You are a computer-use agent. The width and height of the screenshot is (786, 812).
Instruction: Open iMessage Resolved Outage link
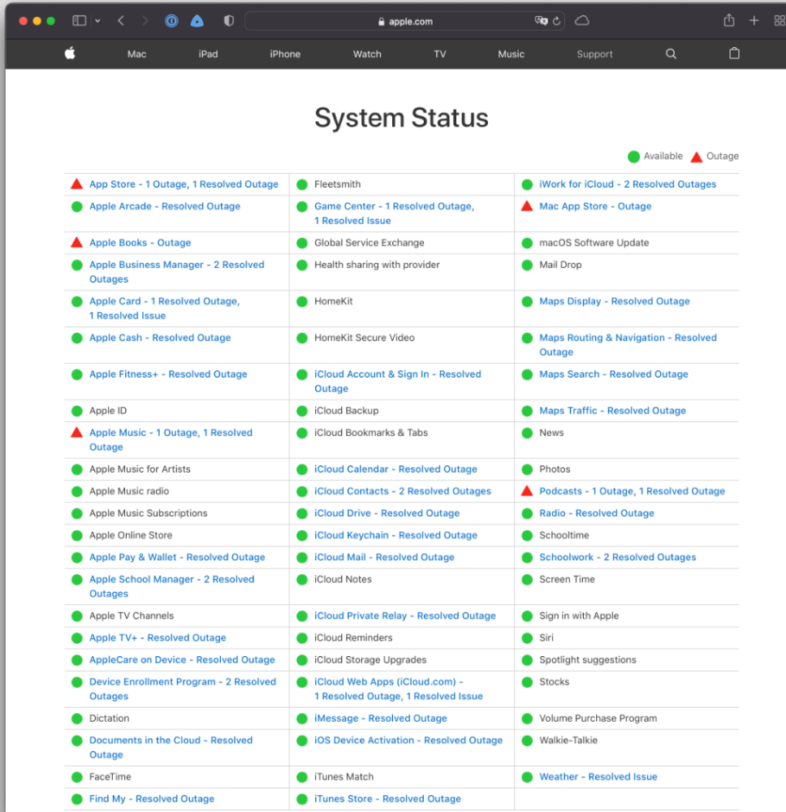click(x=381, y=719)
